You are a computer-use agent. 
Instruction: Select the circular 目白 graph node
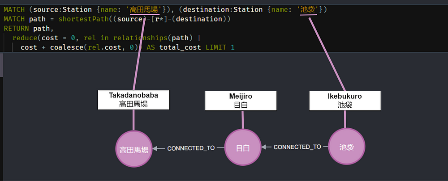tap(242, 147)
